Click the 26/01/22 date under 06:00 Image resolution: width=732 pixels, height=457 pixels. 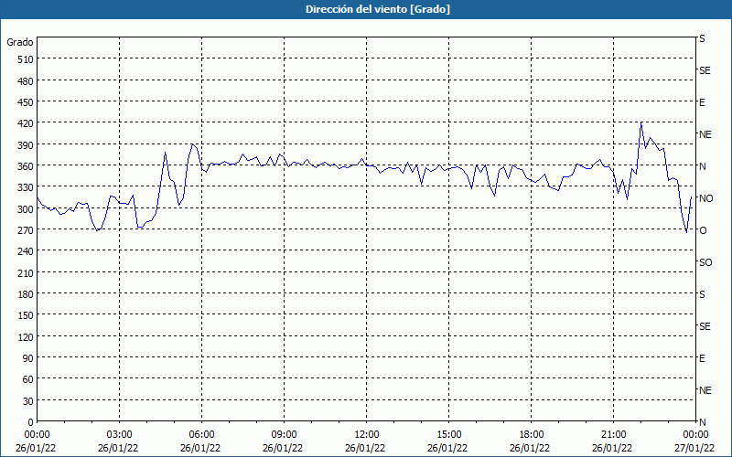[x=200, y=448]
